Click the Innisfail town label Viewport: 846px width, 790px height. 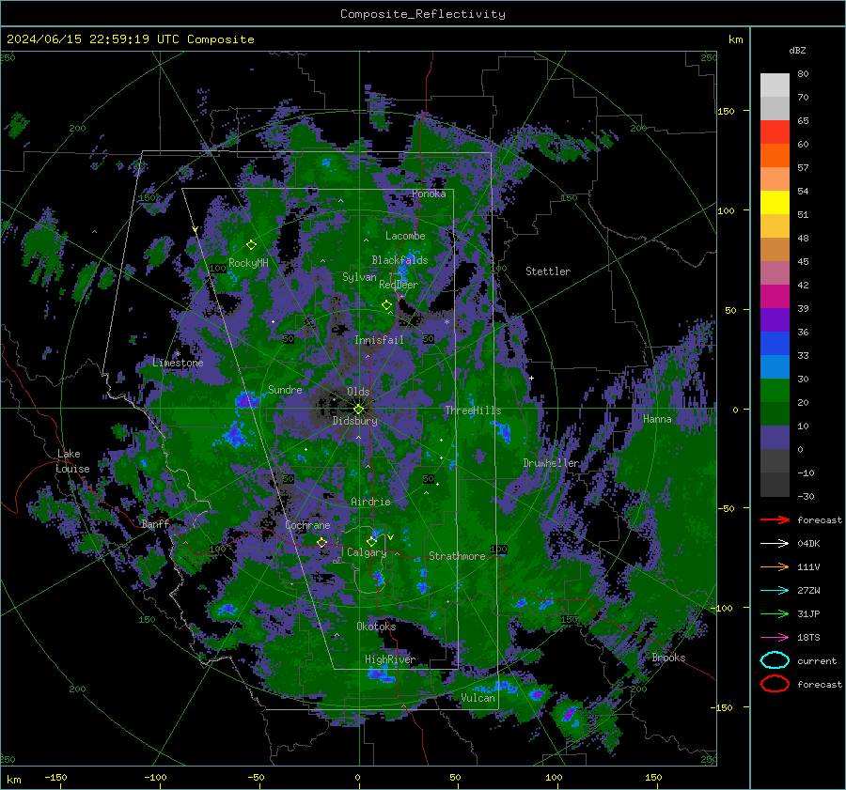pos(379,340)
